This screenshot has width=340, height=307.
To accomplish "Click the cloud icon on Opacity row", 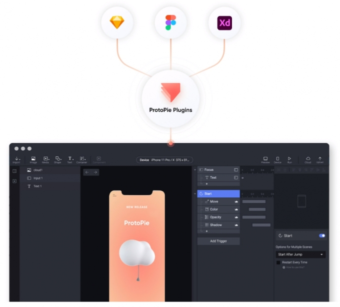I will pyautogui.click(x=236, y=217).
